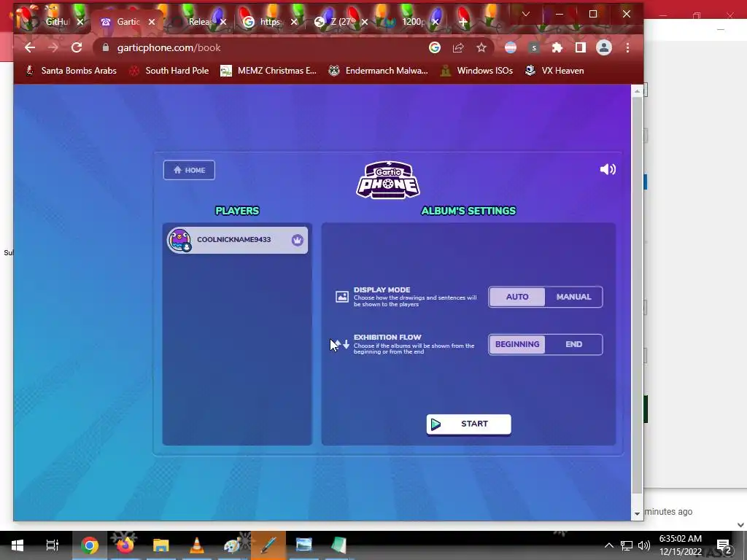Open Firefox from the taskbar

(125, 545)
